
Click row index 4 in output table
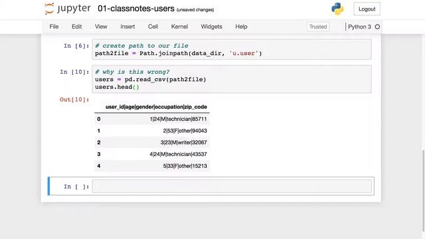99,166
